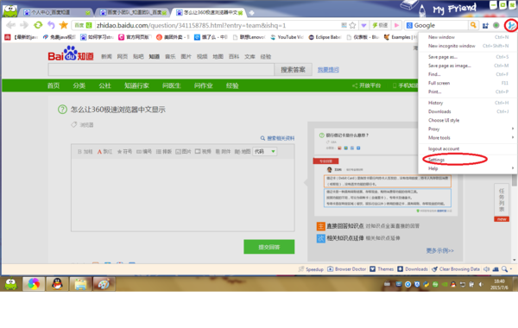Open a new tab with plus button

coord(251,13)
